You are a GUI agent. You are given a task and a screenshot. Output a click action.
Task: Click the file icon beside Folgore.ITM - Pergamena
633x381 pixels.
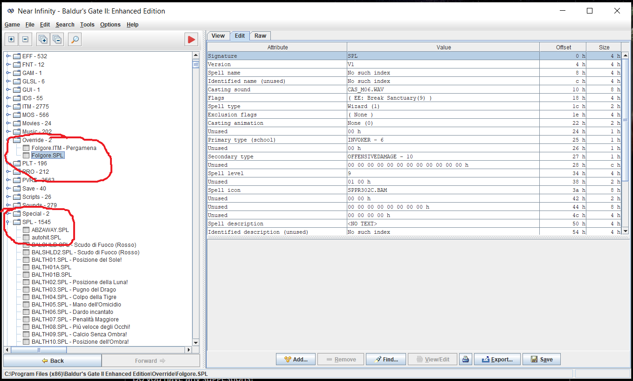(x=26, y=148)
